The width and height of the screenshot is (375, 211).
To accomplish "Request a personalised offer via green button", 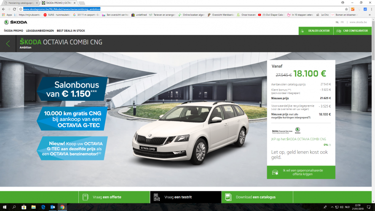I will (301, 172).
